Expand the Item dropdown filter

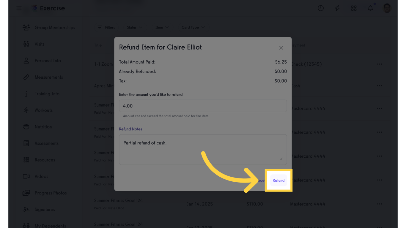click(162, 27)
